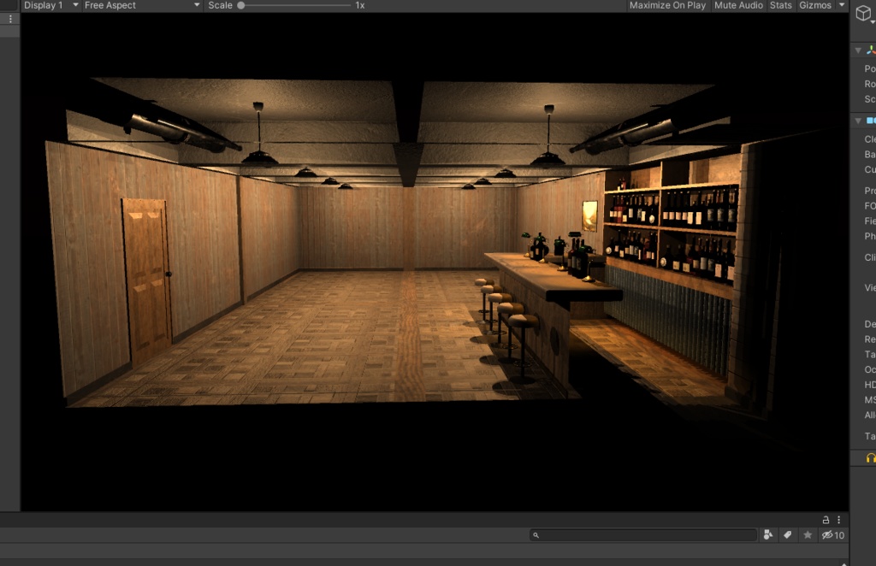Toggle Mute Audio in the Game view

[x=737, y=5]
